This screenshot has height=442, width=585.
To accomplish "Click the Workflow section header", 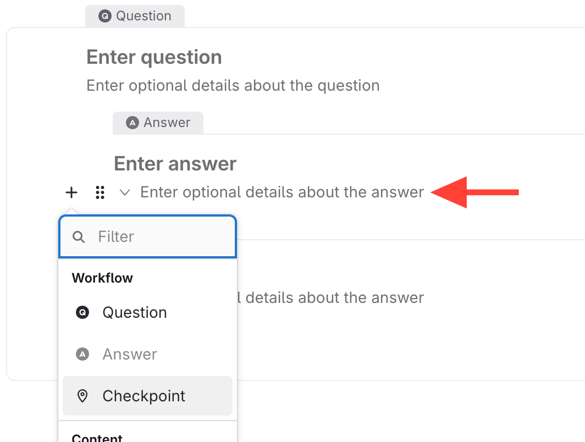I will point(102,278).
